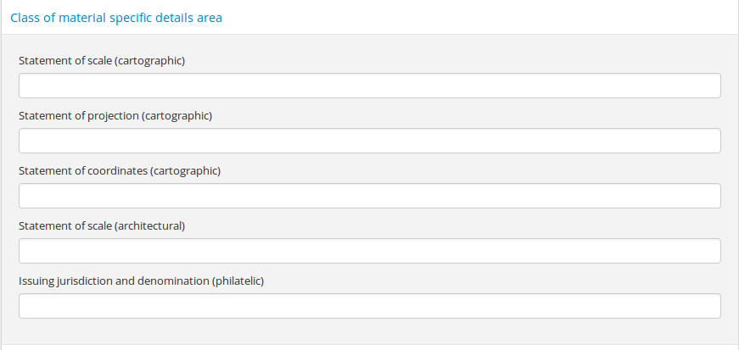Viewport: 739px width, 350px height.
Task: Click the white header bar beside the section title
Action: click(x=475, y=18)
